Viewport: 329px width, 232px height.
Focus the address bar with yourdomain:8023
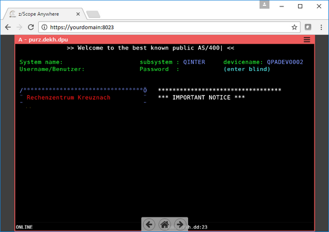coord(169,27)
